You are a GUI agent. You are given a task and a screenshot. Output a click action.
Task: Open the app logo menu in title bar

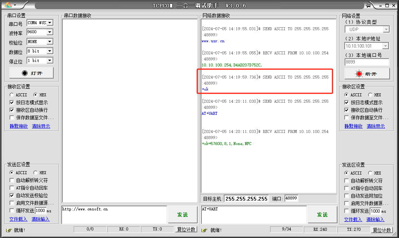(10, 5)
